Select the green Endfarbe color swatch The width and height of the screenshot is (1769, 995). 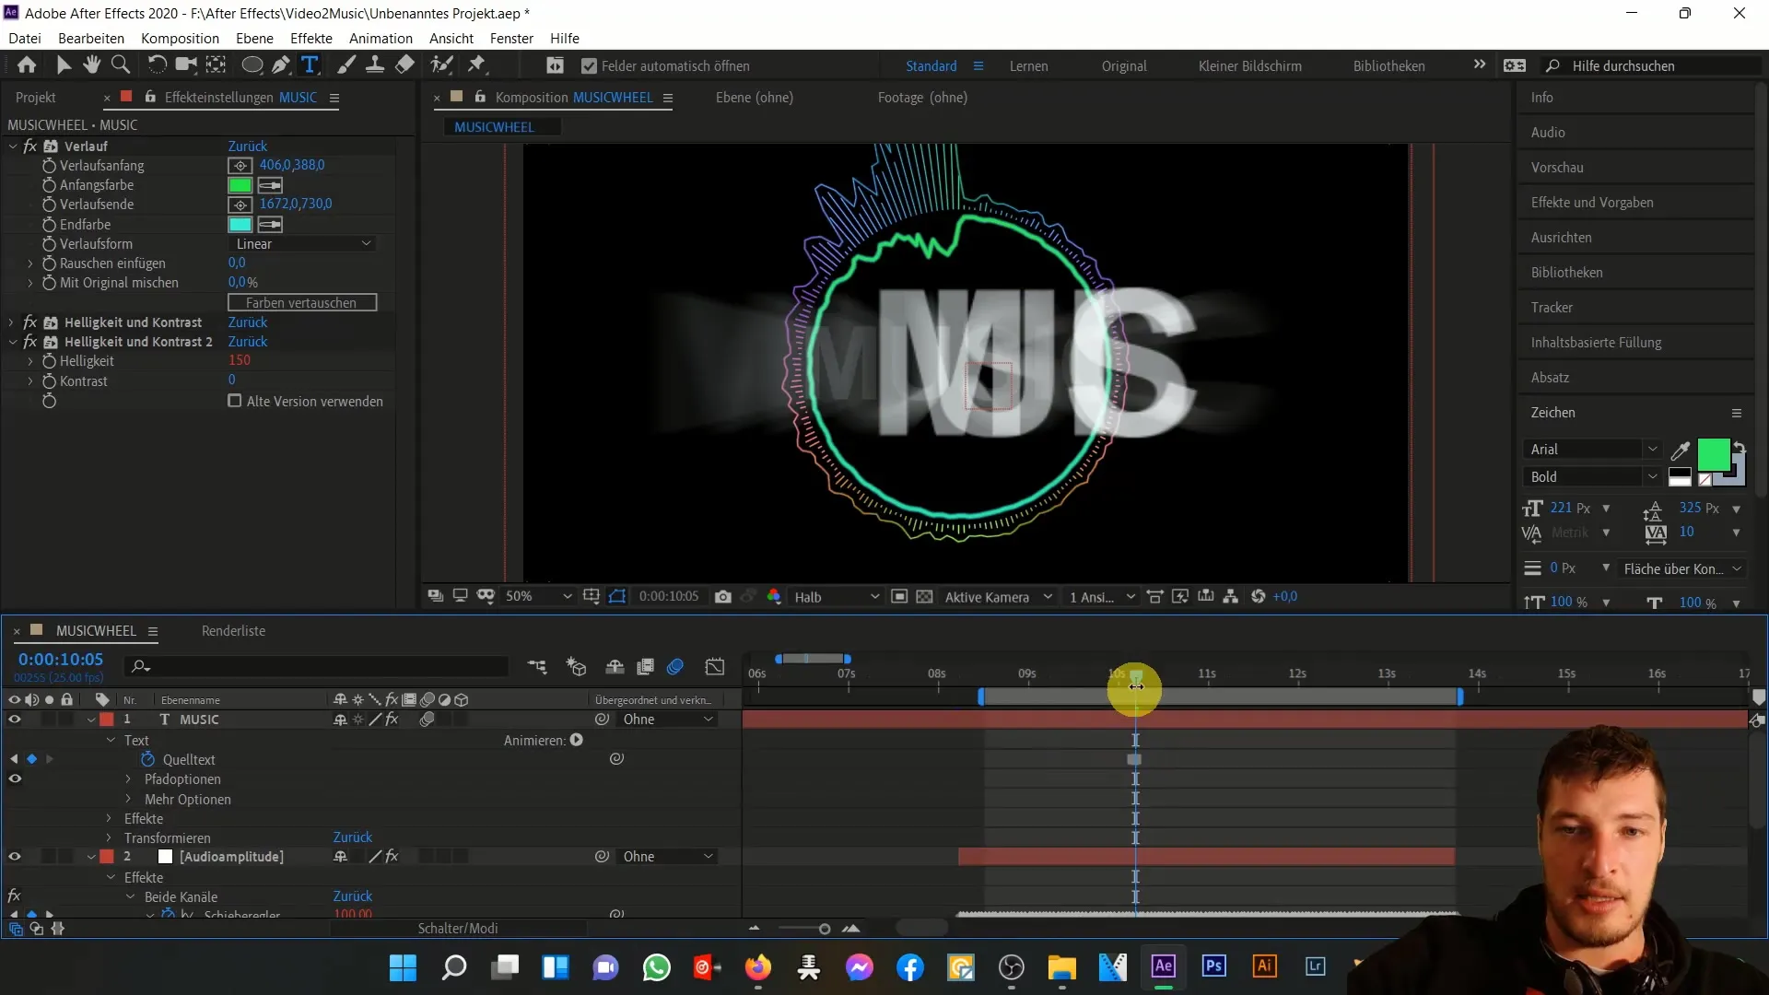click(x=240, y=224)
